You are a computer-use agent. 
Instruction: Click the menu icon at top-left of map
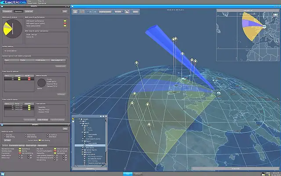coord(75,11)
